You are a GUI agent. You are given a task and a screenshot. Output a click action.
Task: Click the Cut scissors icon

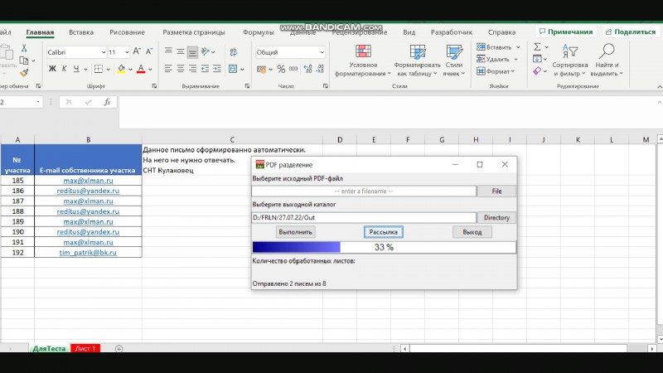point(24,48)
